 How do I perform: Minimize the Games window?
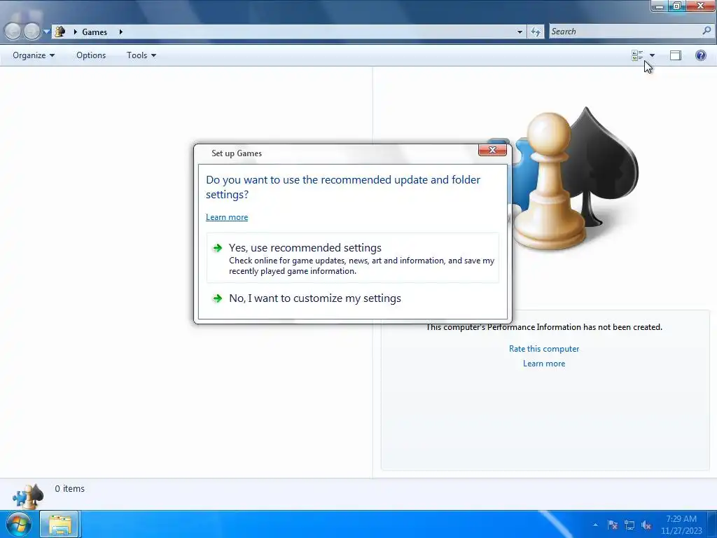pos(660,6)
